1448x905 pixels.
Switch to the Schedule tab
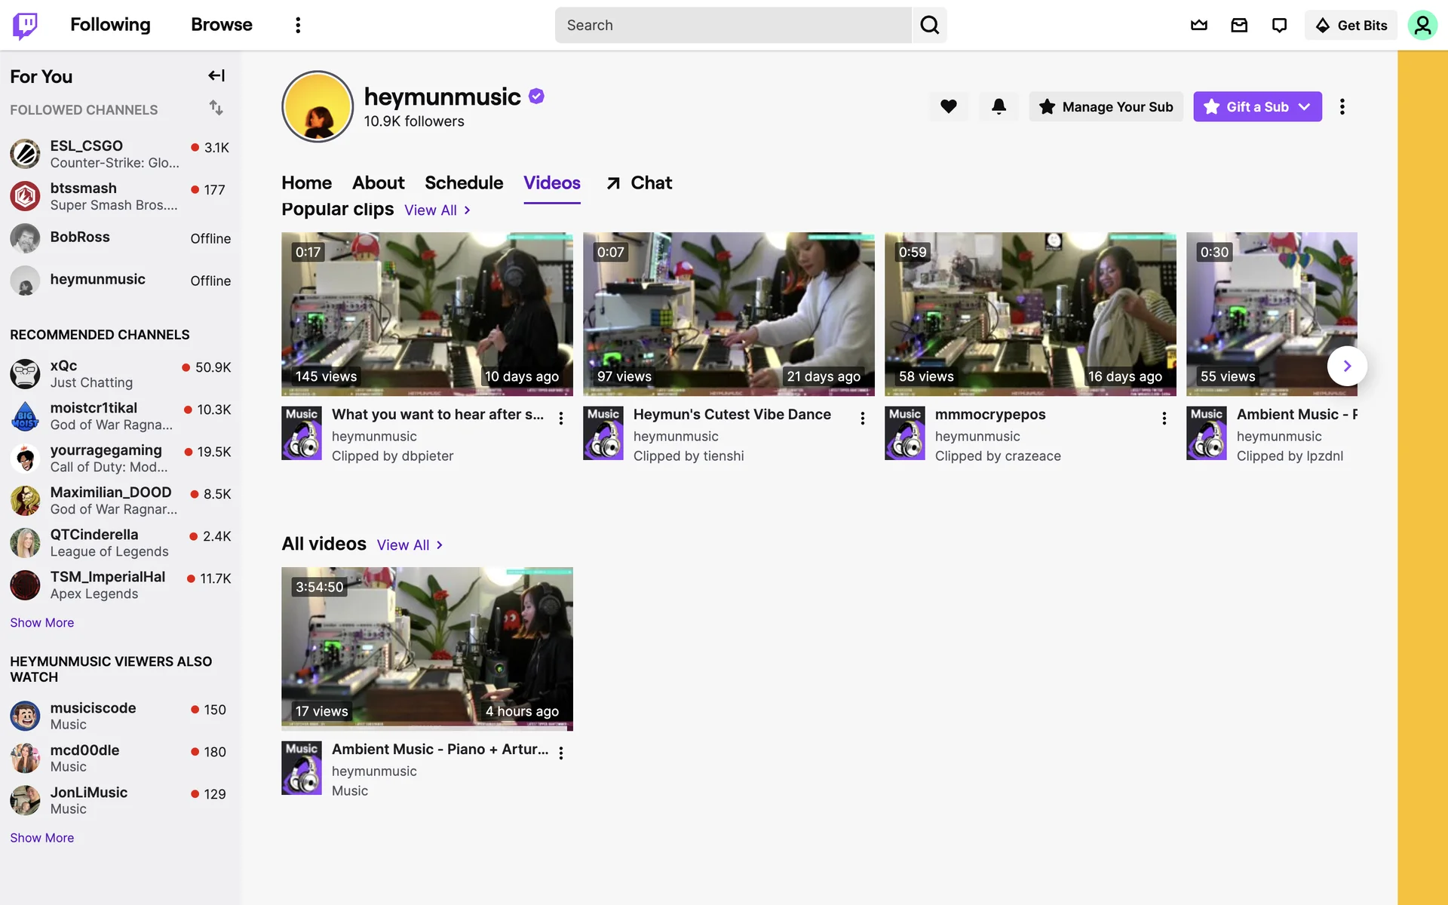click(x=463, y=183)
